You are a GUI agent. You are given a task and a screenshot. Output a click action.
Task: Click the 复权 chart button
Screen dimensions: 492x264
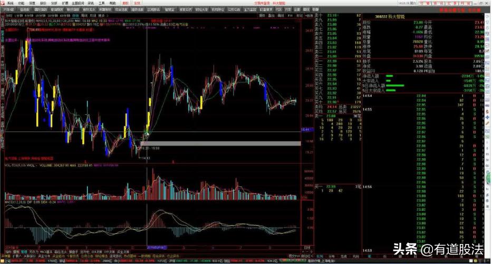[x=262, y=15]
